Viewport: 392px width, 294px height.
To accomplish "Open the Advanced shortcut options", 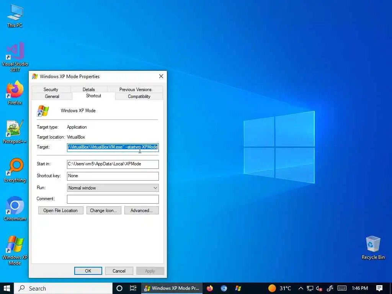I will 142,211.
